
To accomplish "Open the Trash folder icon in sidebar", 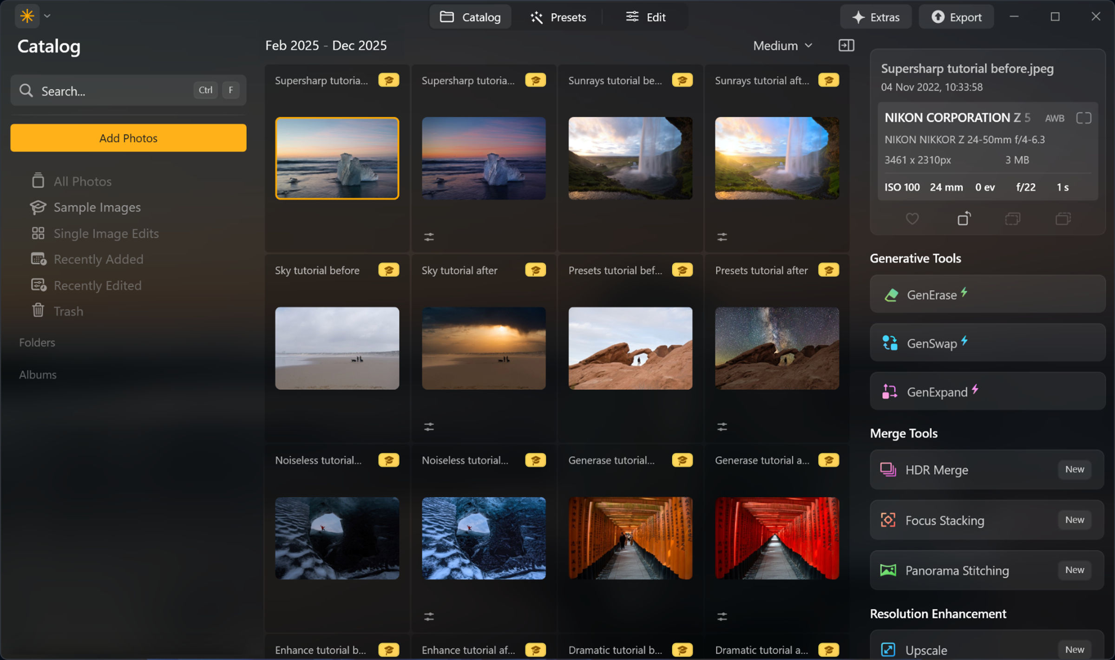I will (x=39, y=311).
